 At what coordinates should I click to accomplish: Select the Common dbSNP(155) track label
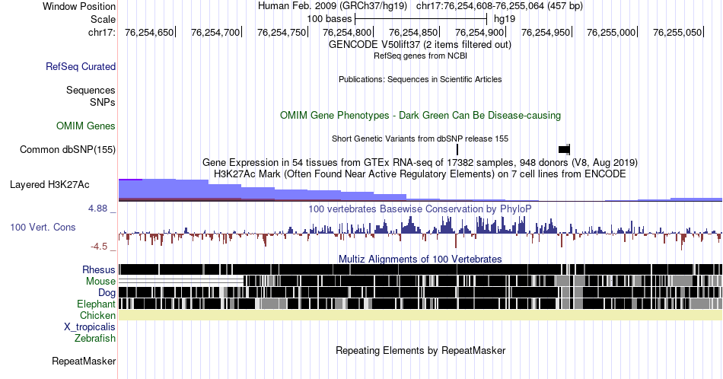click(67, 149)
